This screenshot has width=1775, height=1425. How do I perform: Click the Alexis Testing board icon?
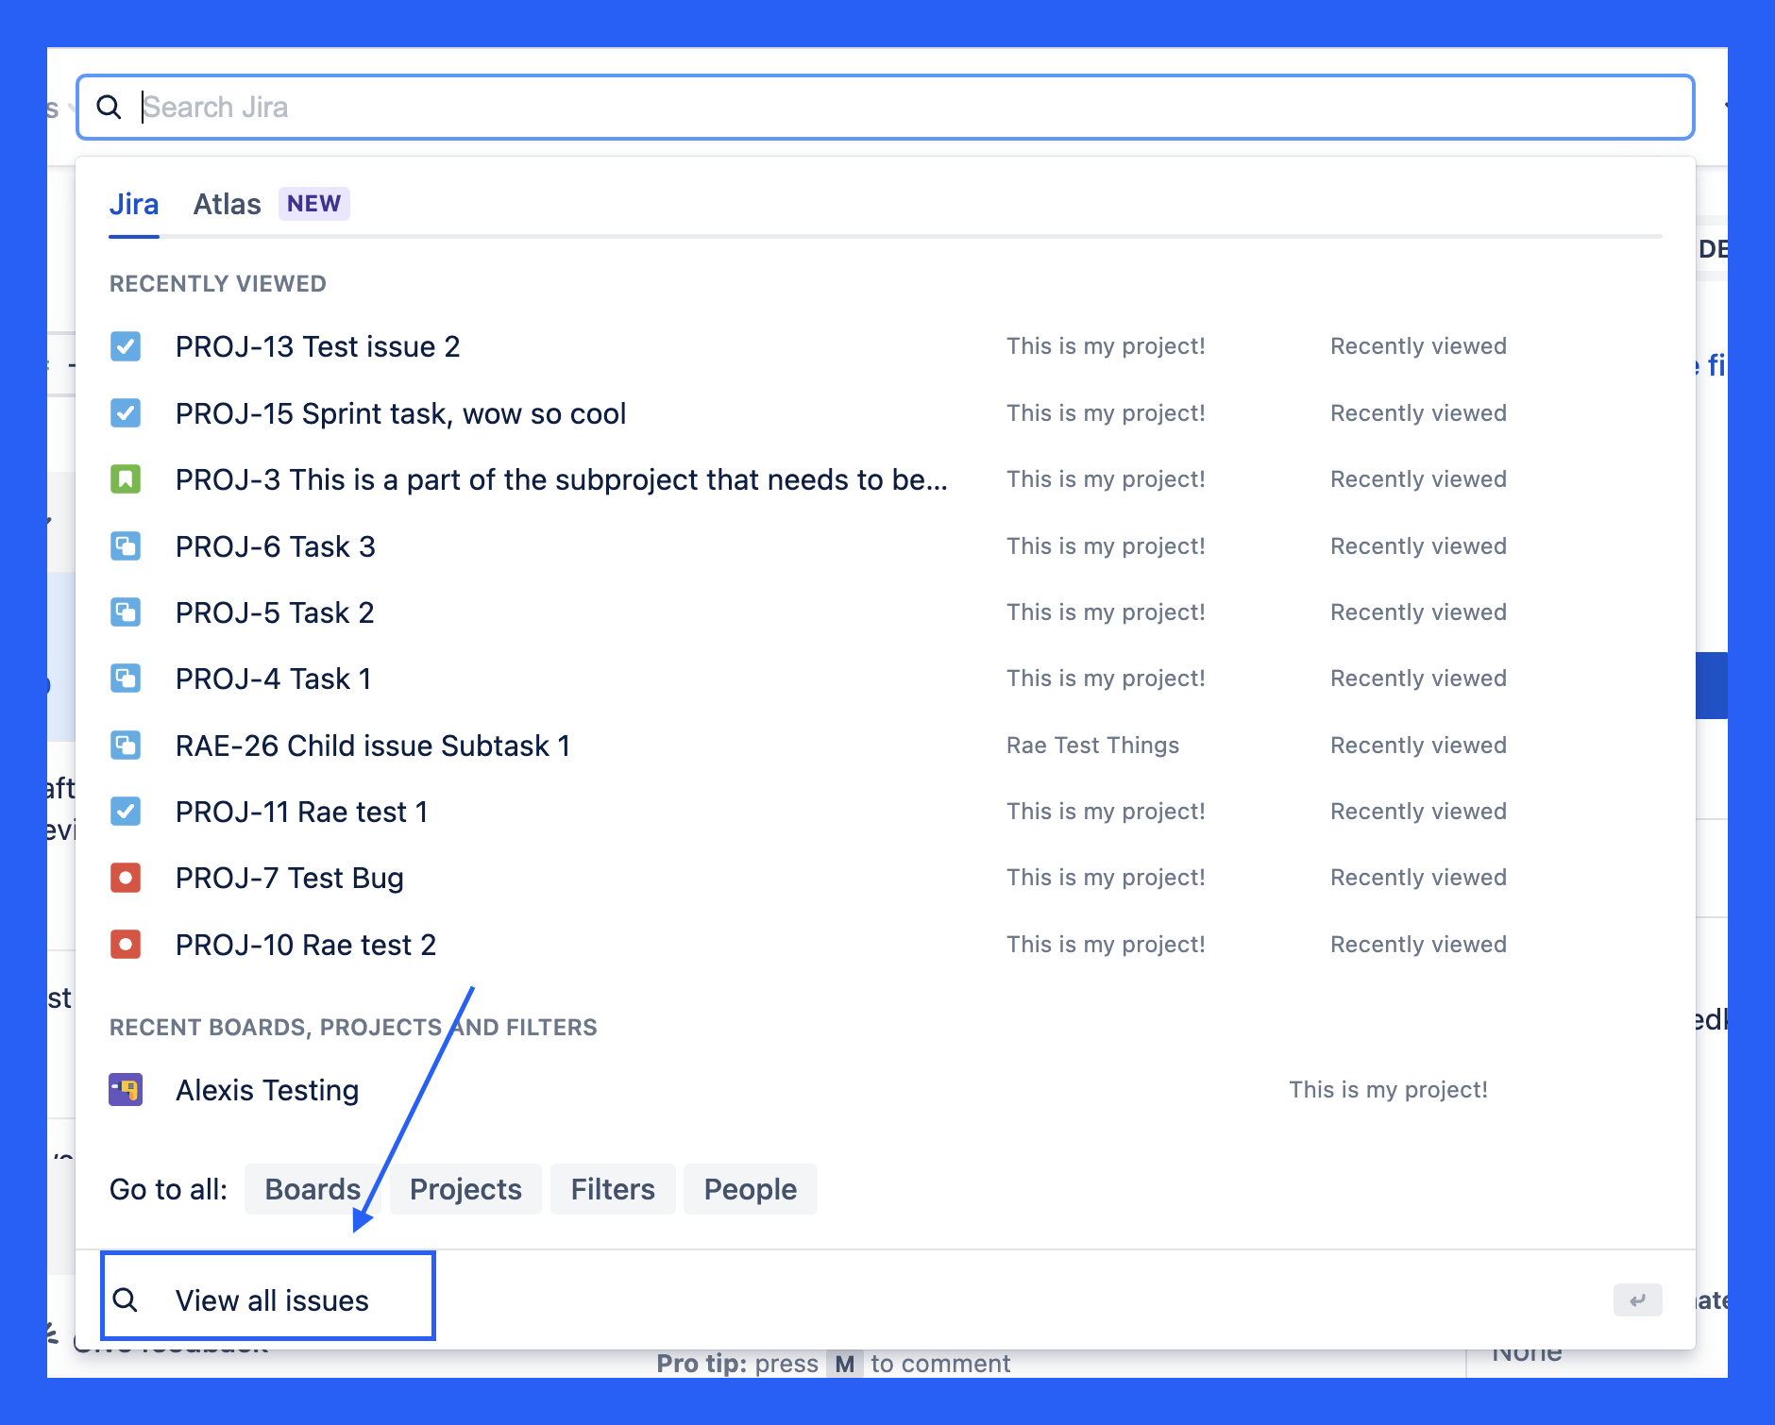click(126, 1090)
